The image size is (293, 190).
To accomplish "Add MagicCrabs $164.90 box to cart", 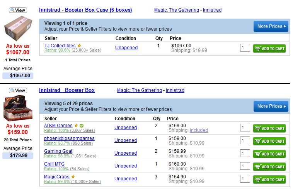I will 269,179.
